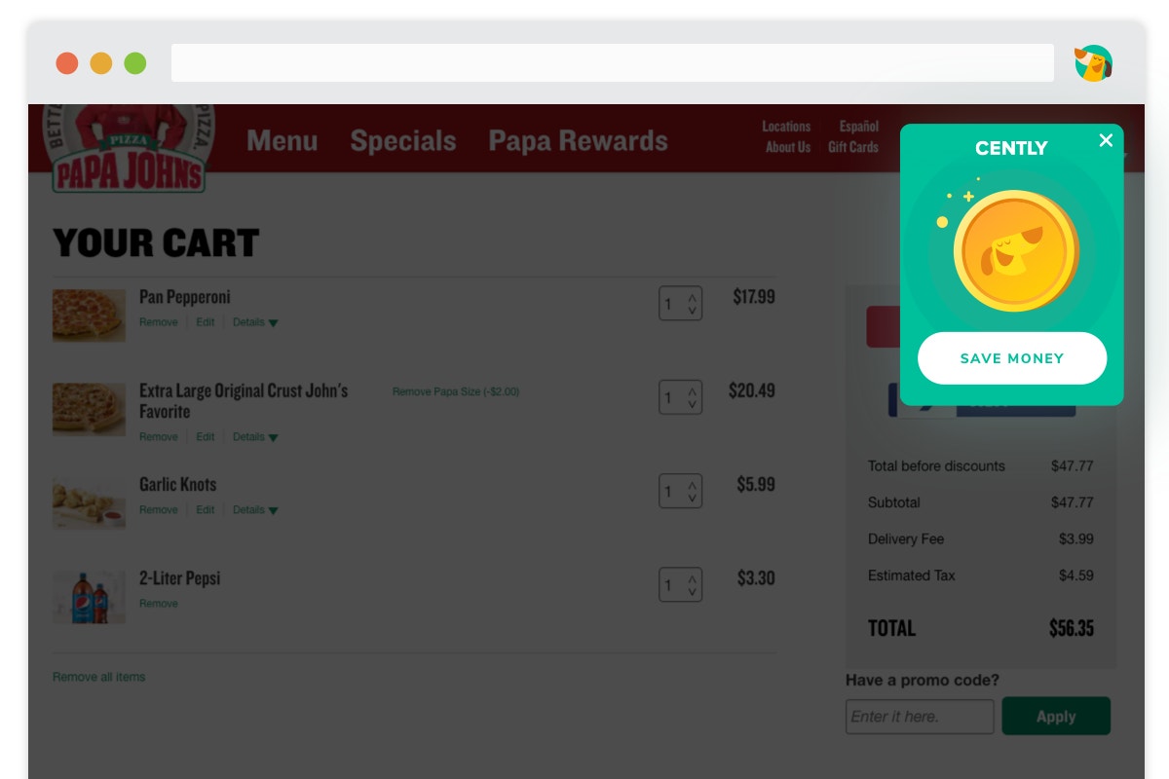
Task: Adjust 2-Liter Pepsi quantity selector
Action: click(680, 585)
